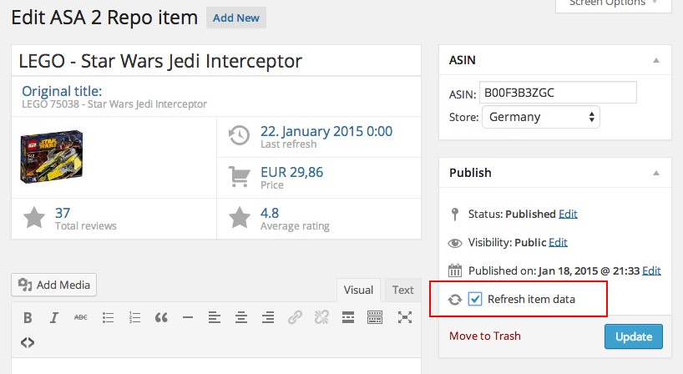Apply italic formatting
The height and width of the screenshot is (374, 683).
click(x=54, y=317)
